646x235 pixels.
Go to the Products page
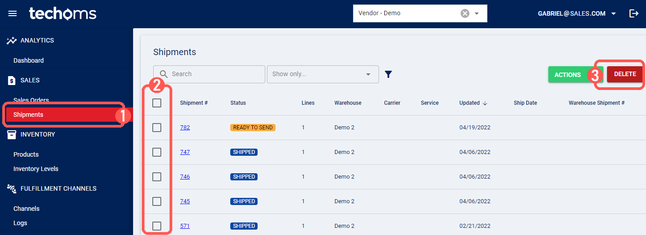click(x=26, y=154)
